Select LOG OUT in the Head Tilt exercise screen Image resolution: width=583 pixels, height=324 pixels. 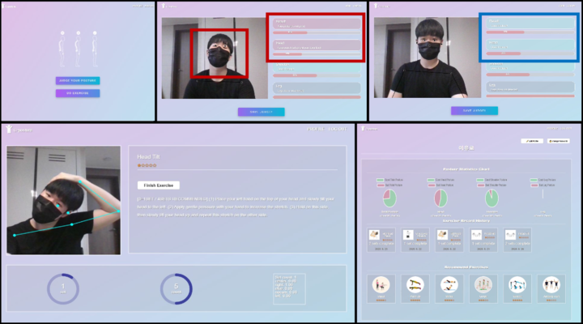(x=338, y=129)
